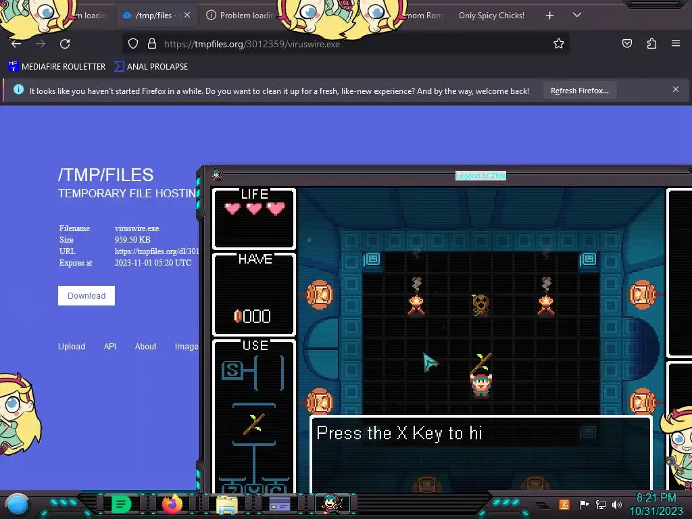Click the /TMP/FILES site heading

tap(106, 175)
